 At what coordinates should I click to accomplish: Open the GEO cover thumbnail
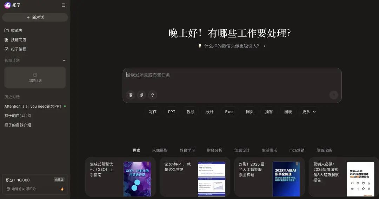(x=137, y=179)
